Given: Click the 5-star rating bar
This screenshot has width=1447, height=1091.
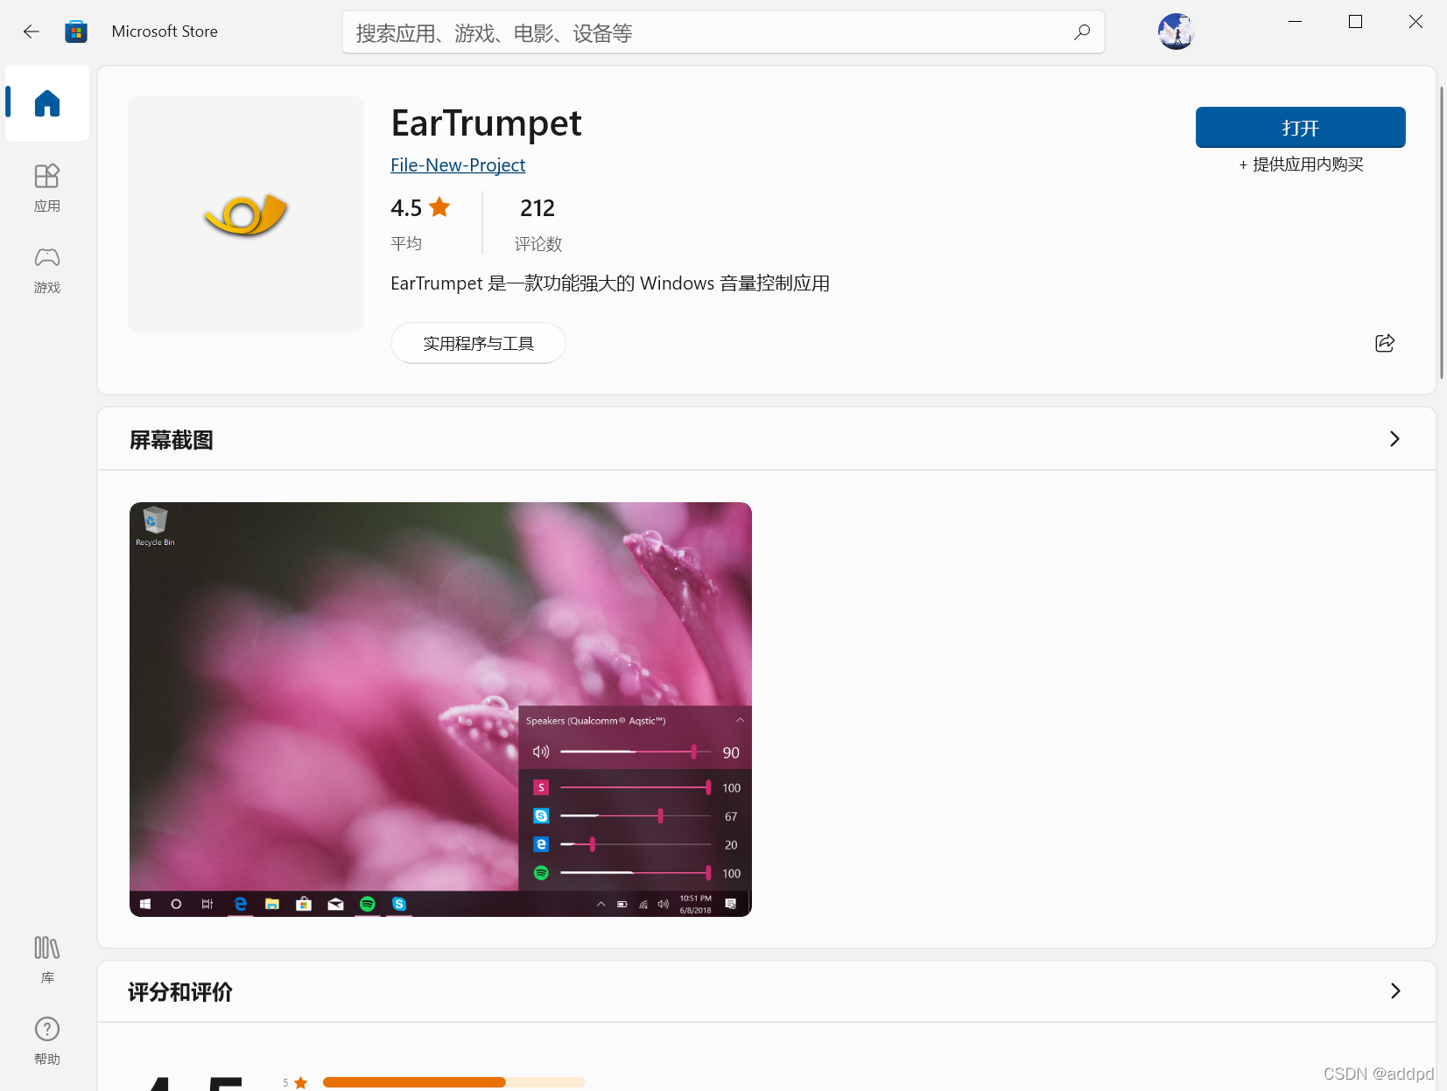Looking at the screenshot, I should point(453,1082).
